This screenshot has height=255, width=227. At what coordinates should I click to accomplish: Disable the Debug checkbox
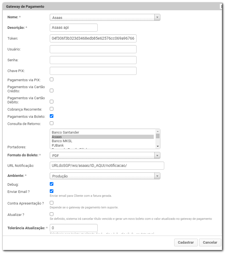click(x=51, y=184)
